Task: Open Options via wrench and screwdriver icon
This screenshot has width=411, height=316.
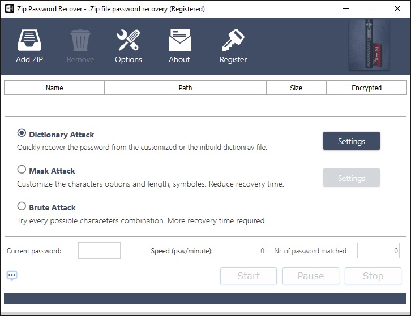Action: pyautogui.click(x=128, y=40)
